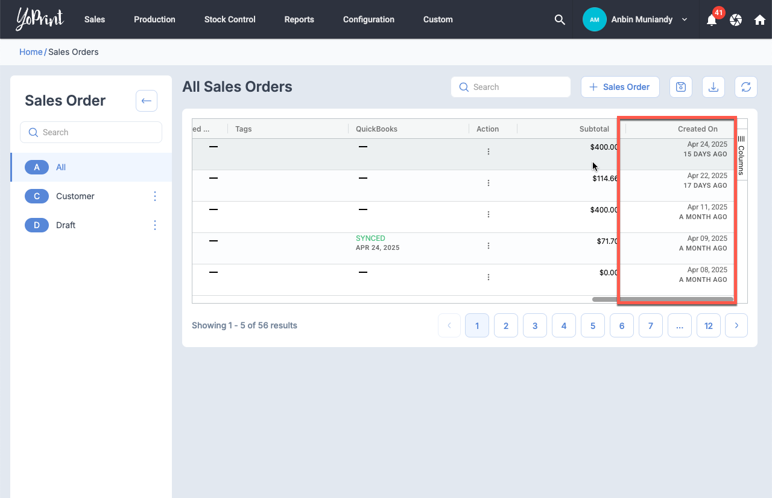The height and width of the screenshot is (498, 772).
Task: Go to home via house icon
Action: 760,20
